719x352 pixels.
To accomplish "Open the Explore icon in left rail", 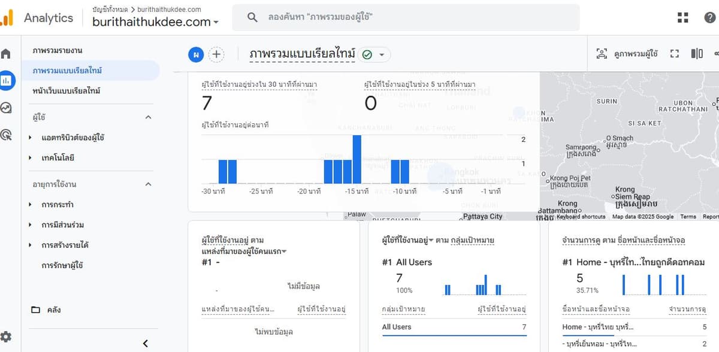I will click(6, 108).
